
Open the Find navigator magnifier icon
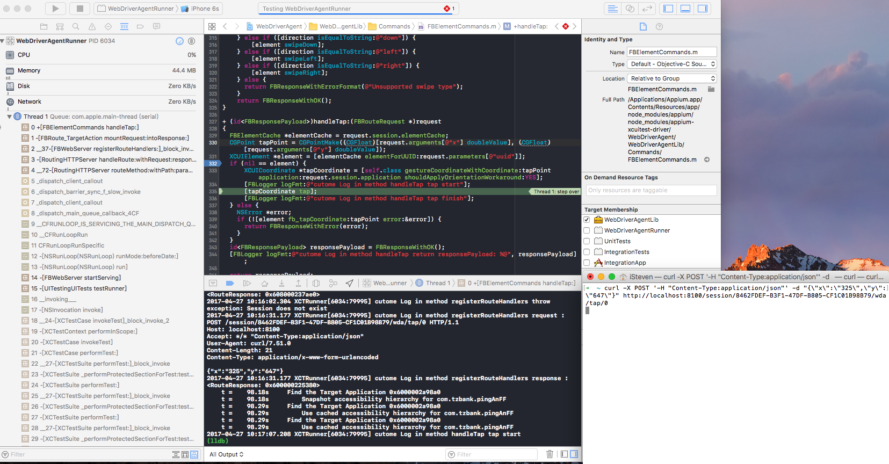(76, 26)
